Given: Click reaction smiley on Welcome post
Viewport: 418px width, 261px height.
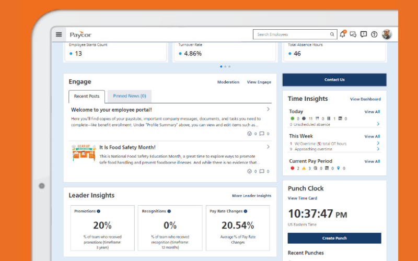Looking at the screenshot, I should coord(249,134).
